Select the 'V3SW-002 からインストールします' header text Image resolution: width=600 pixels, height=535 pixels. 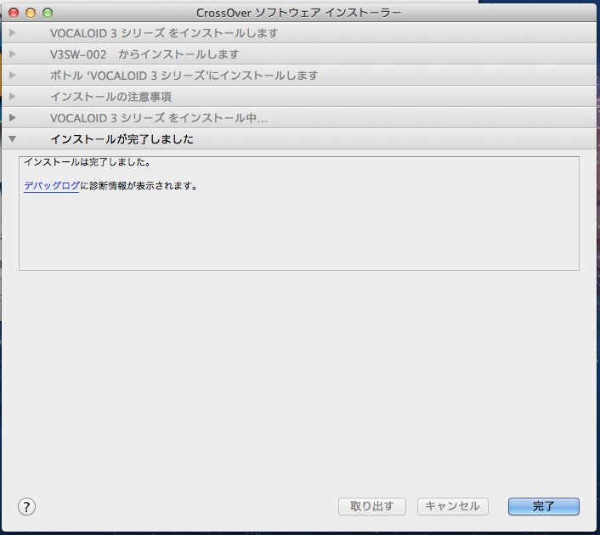pyautogui.click(x=144, y=54)
